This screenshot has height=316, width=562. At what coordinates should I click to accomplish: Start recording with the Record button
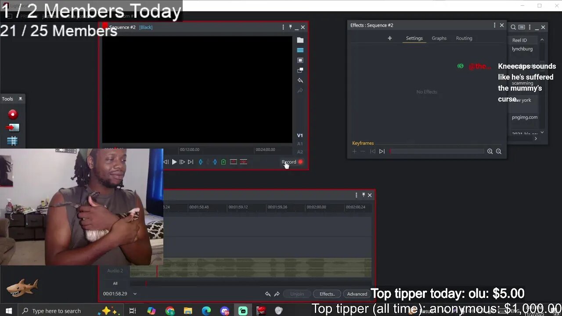pyautogui.click(x=292, y=162)
